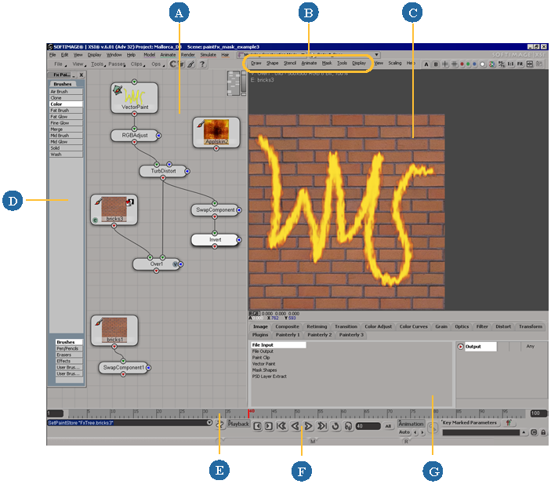This screenshot has height=484, width=551.
Task: Select the Wash brush
Action: pos(66,155)
